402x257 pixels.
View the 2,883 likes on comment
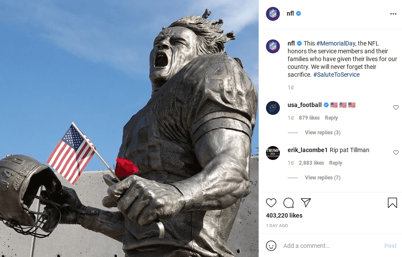tap(311, 163)
